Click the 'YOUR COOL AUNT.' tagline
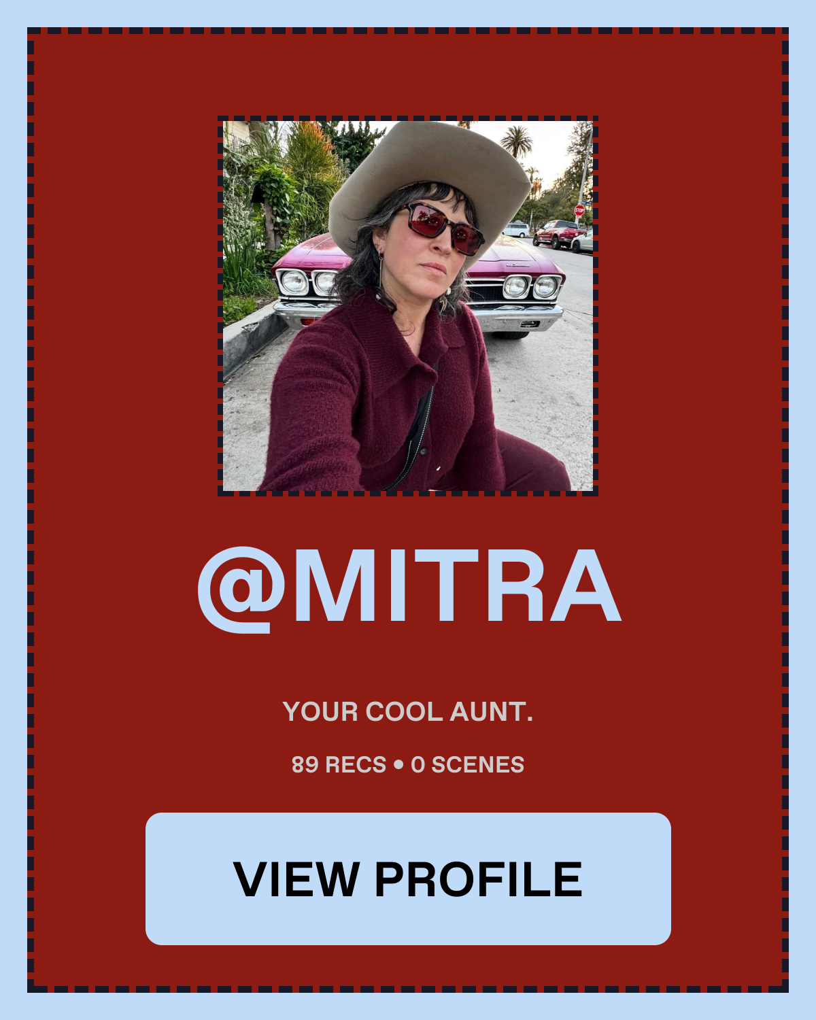This screenshot has height=1020, width=816. [408, 712]
